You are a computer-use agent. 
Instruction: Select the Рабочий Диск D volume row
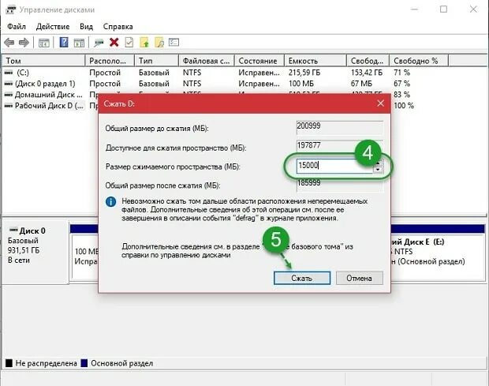49,106
